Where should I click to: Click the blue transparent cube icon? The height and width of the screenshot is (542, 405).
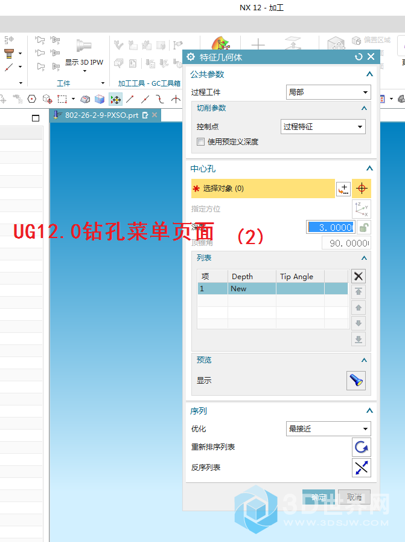coord(100,100)
